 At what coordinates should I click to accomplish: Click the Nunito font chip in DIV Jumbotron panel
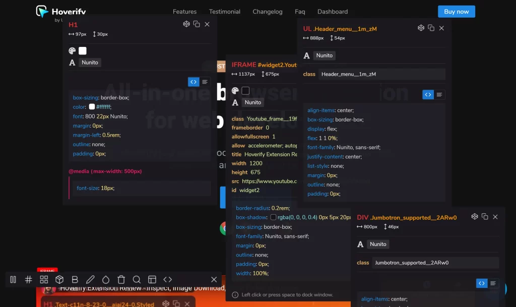coord(378,244)
